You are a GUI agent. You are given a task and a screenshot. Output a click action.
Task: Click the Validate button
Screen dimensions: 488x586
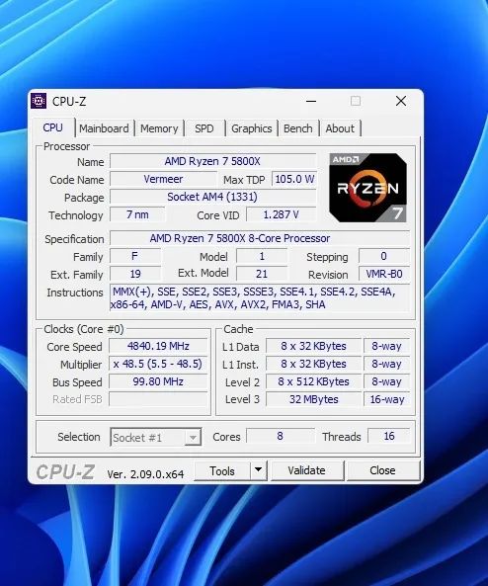click(307, 470)
